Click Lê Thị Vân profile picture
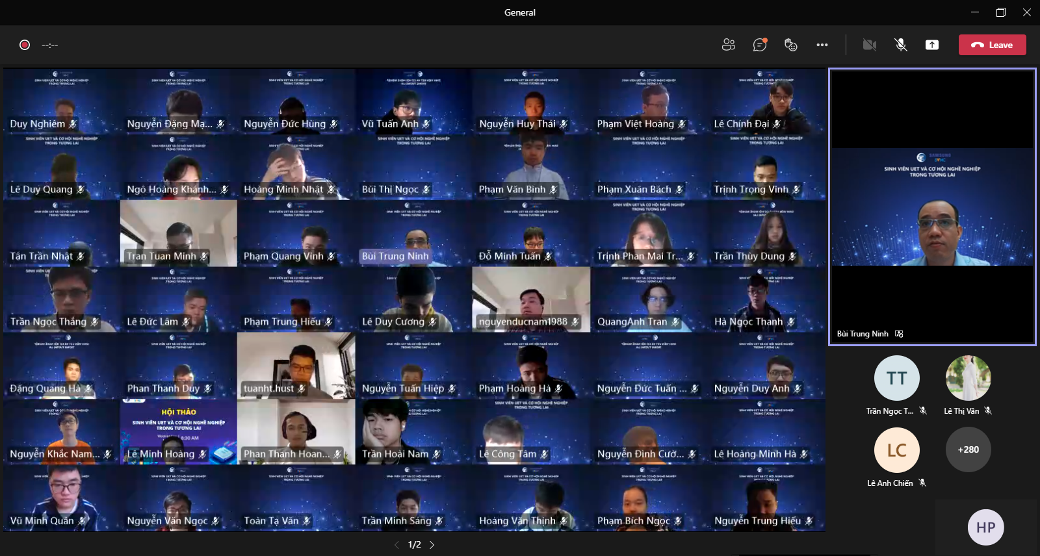1040x556 pixels. 968,378
